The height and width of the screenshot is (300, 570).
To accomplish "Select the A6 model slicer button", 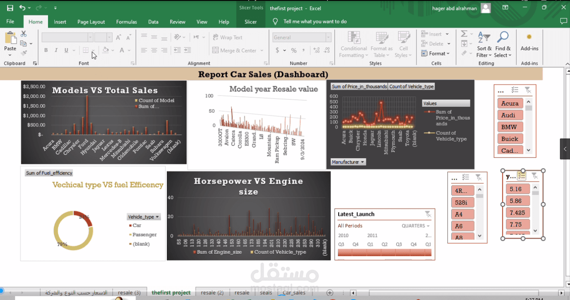I will (x=463, y=226).
